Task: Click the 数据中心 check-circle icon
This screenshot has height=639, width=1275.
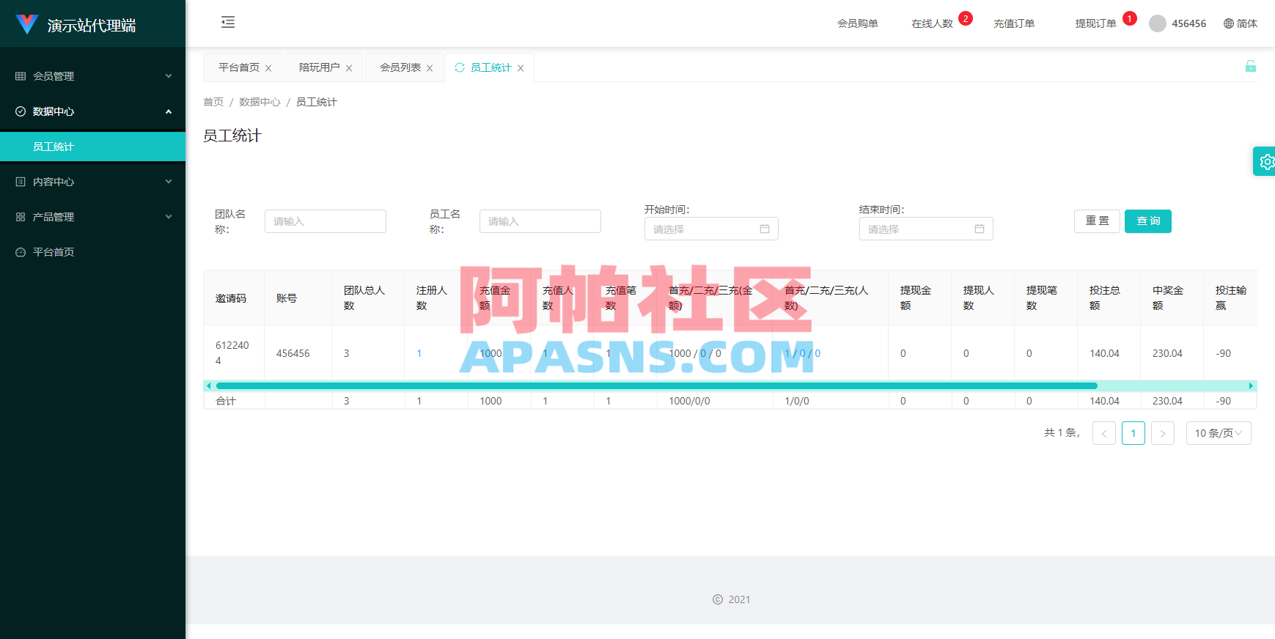Action: (x=21, y=111)
